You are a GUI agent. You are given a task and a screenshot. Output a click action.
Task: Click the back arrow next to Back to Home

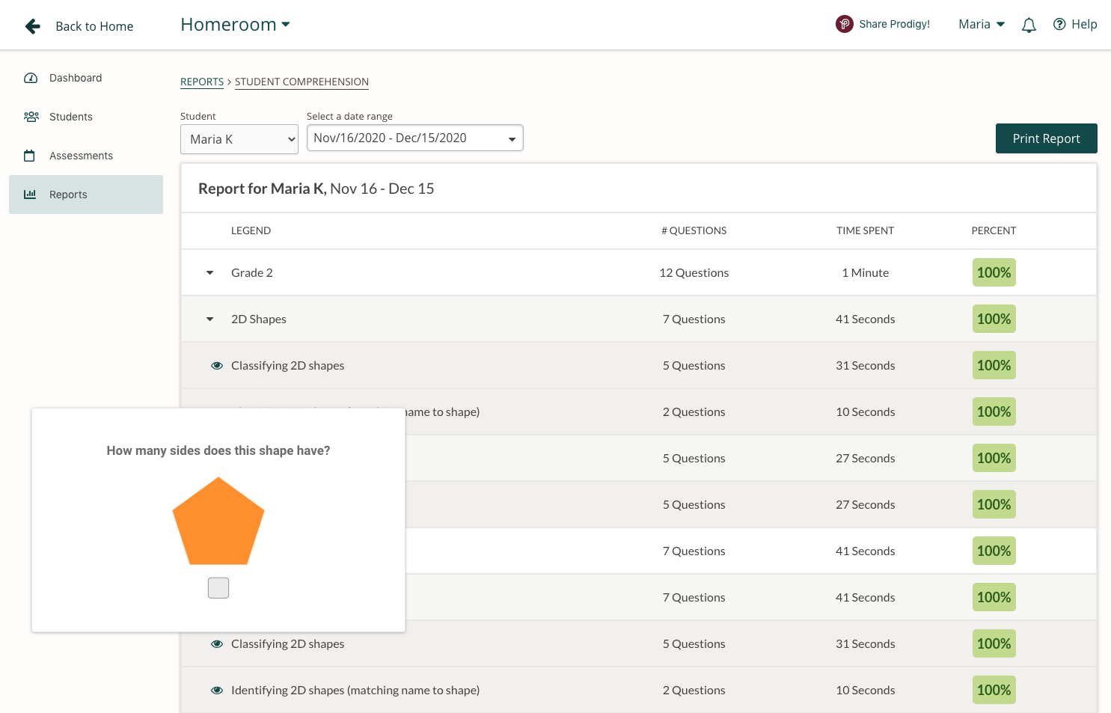32,25
